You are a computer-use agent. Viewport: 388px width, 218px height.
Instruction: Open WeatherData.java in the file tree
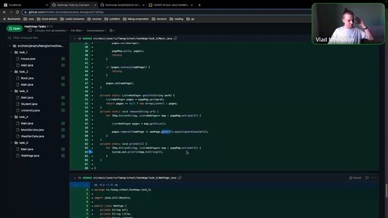32,136
